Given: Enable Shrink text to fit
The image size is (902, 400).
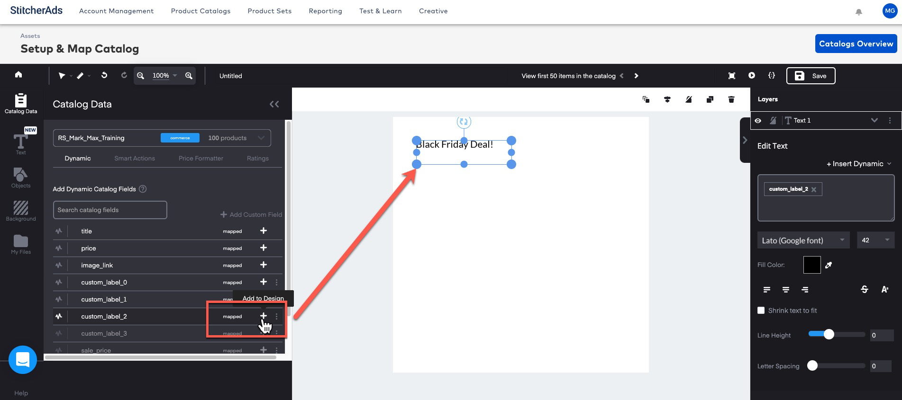Looking at the screenshot, I should (x=761, y=311).
